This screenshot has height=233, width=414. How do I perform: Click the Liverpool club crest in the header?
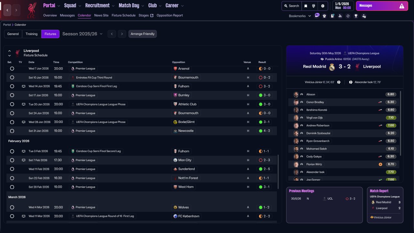(x=31, y=10)
